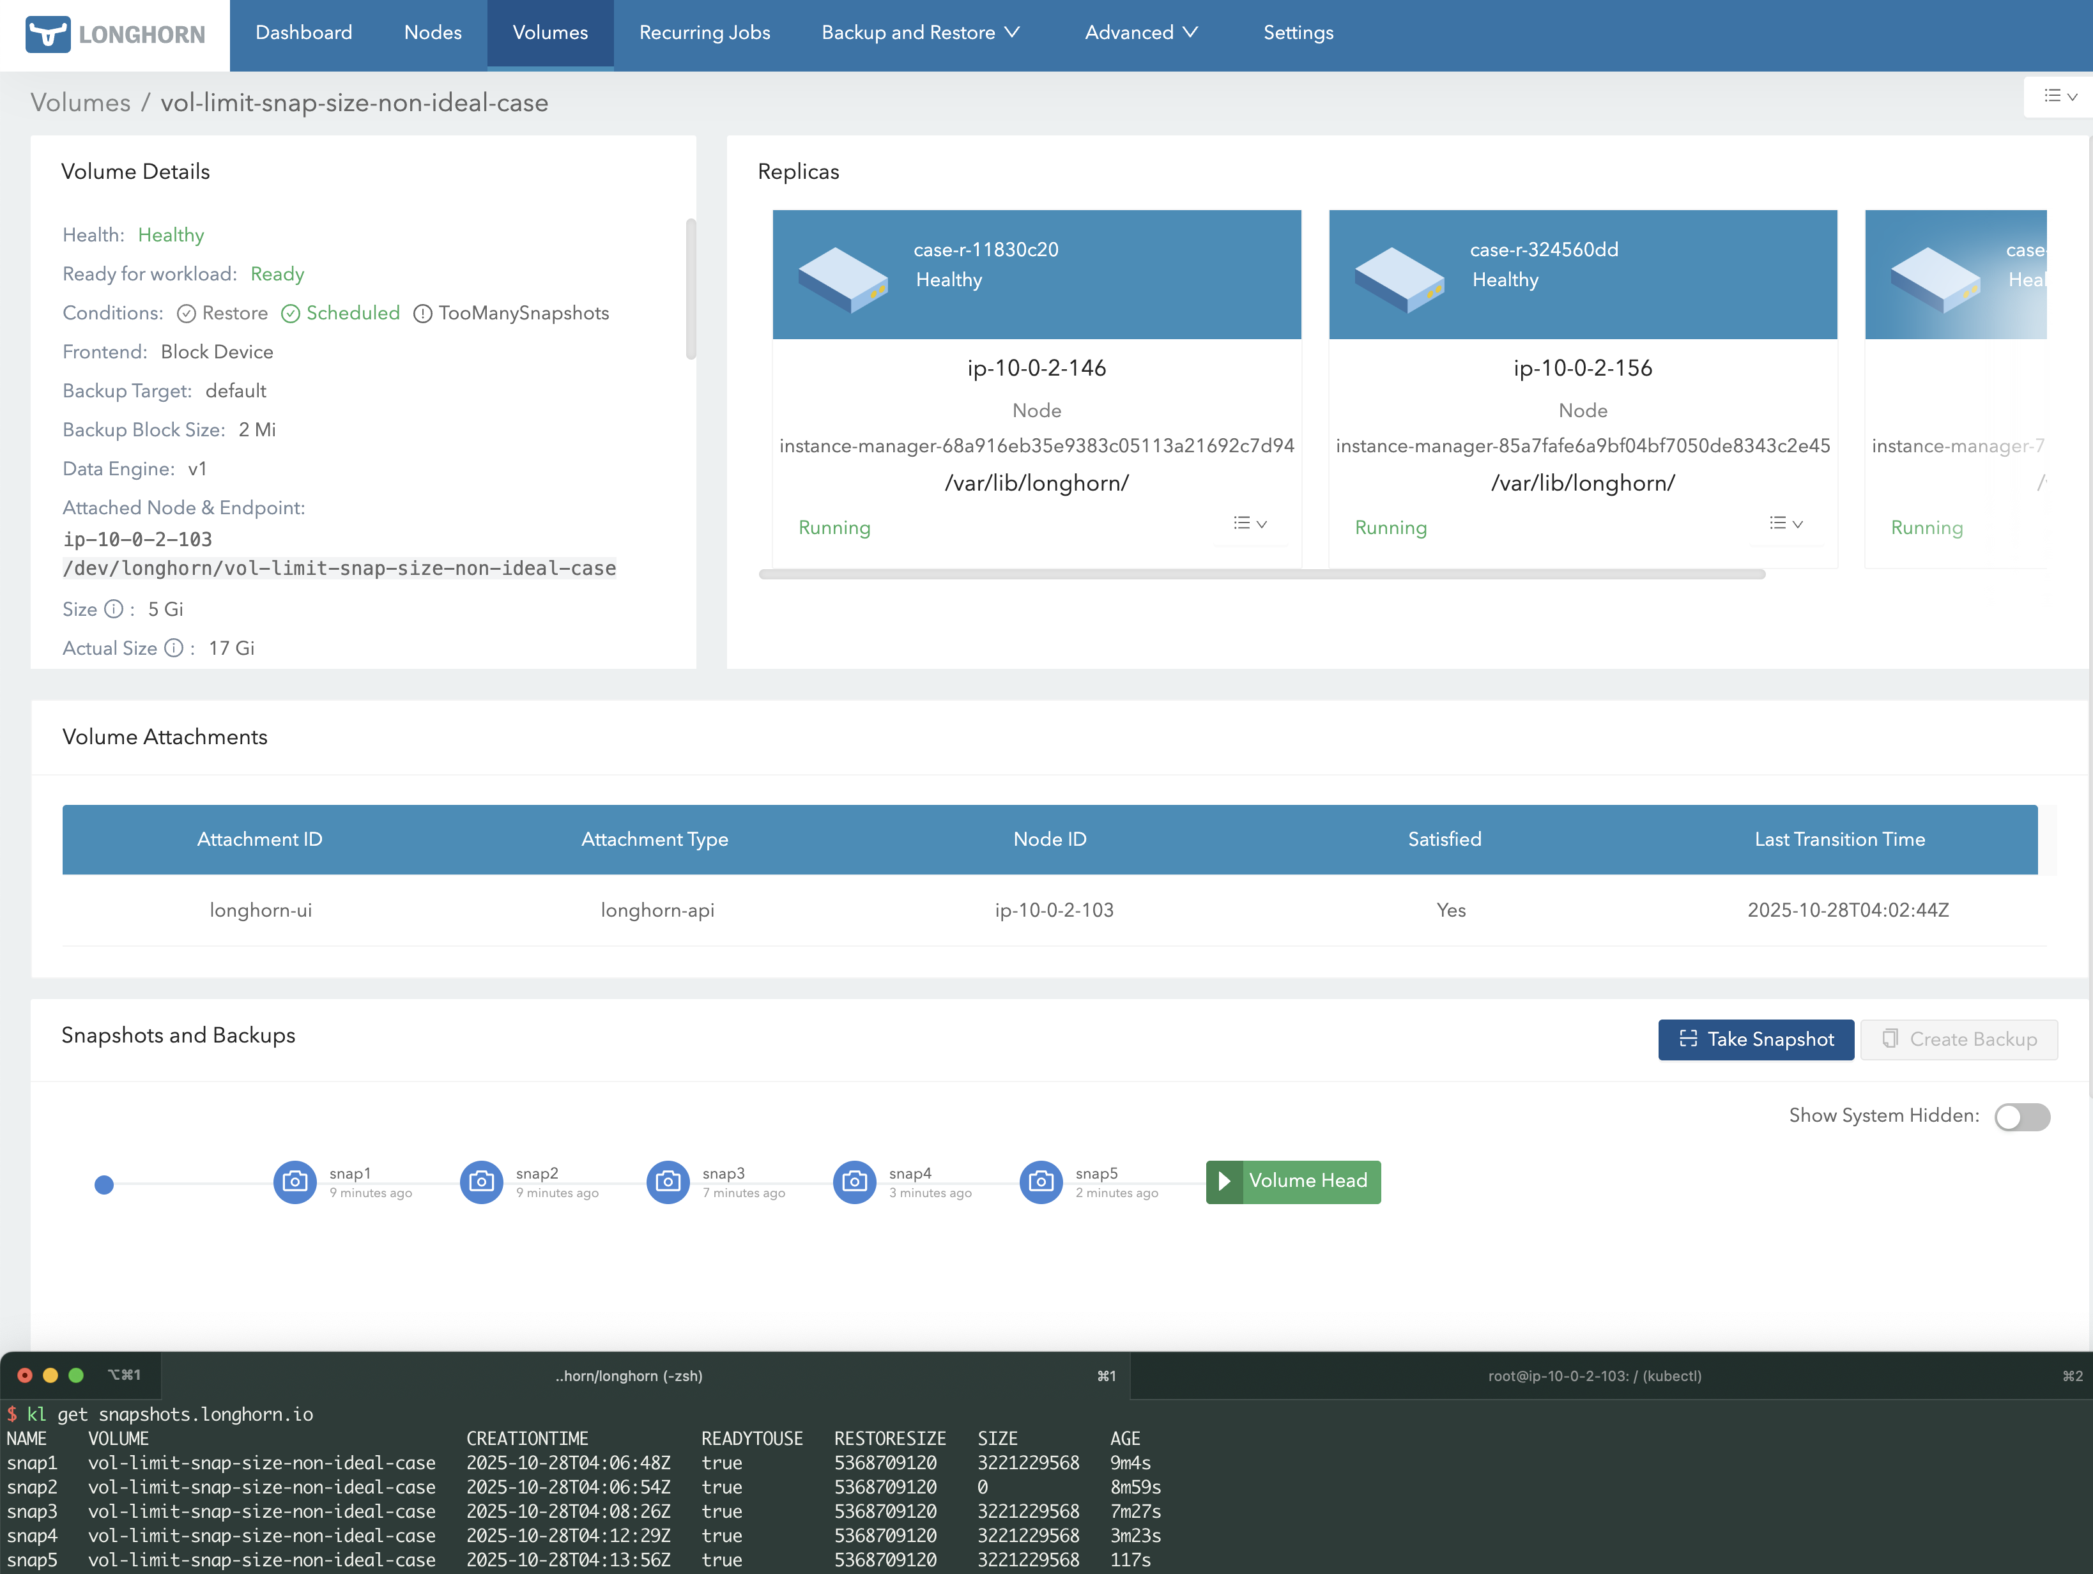Click the Size info circle icon
The height and width of the screenshot is (1574, 2093).
tap(114, 609)
